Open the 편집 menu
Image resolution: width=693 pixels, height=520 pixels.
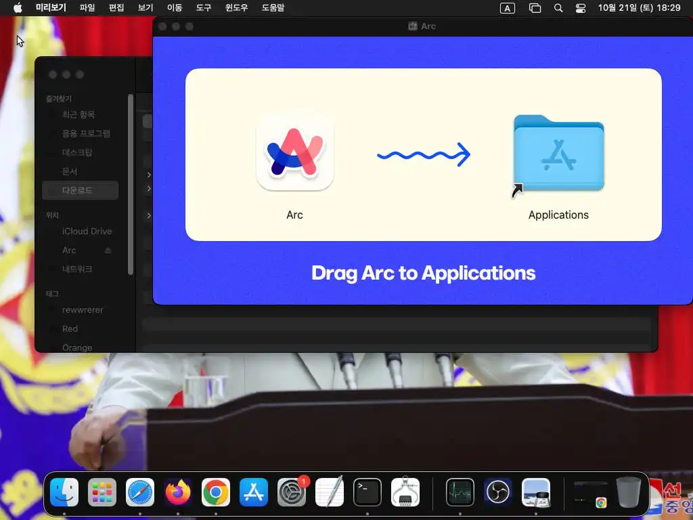pyautogui.click(x=116, y=8)
